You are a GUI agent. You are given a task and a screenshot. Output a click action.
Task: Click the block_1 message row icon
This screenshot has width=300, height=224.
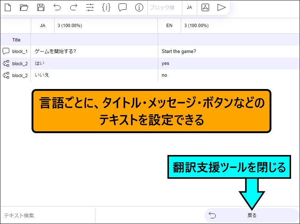click(x=6, y=51)
